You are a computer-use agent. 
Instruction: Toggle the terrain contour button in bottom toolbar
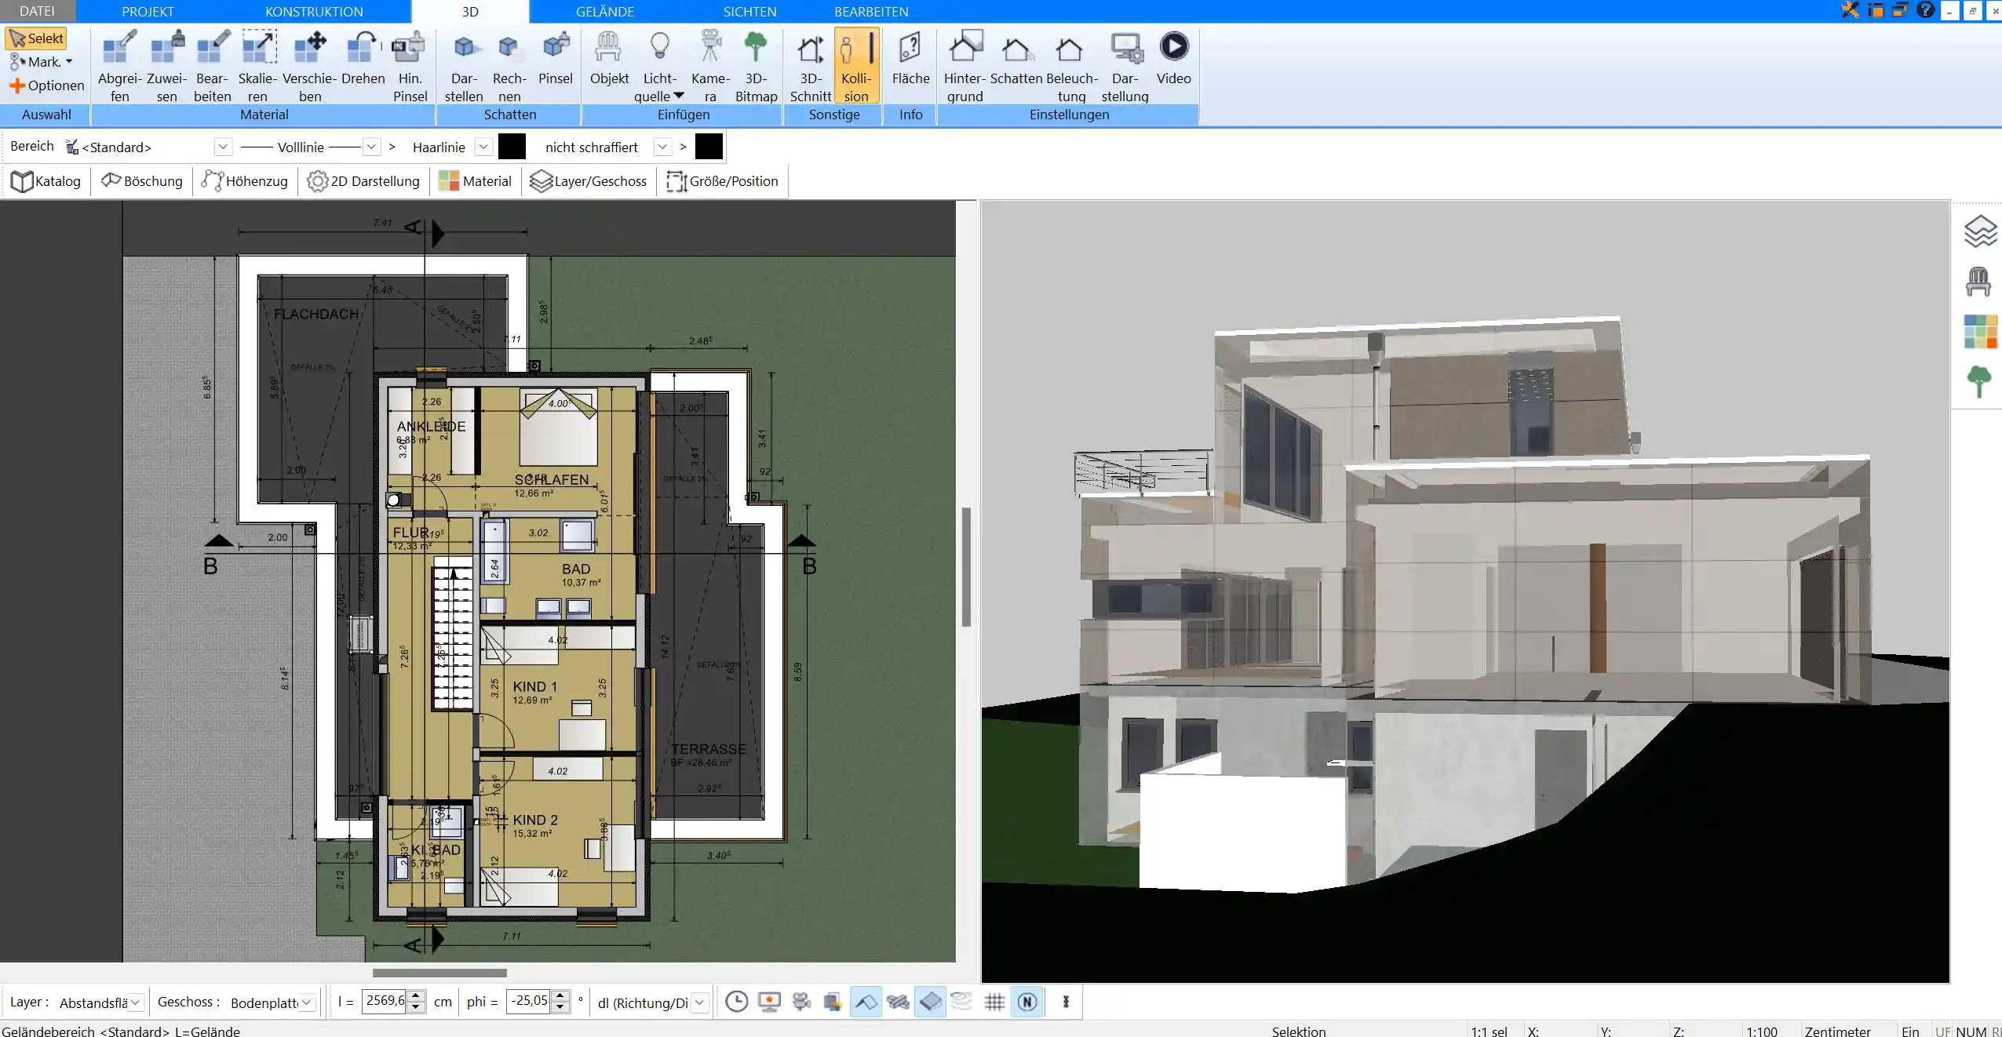point(961,1002)
